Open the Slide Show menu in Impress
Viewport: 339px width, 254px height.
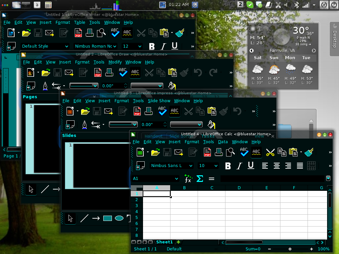(x=159, y=101)
